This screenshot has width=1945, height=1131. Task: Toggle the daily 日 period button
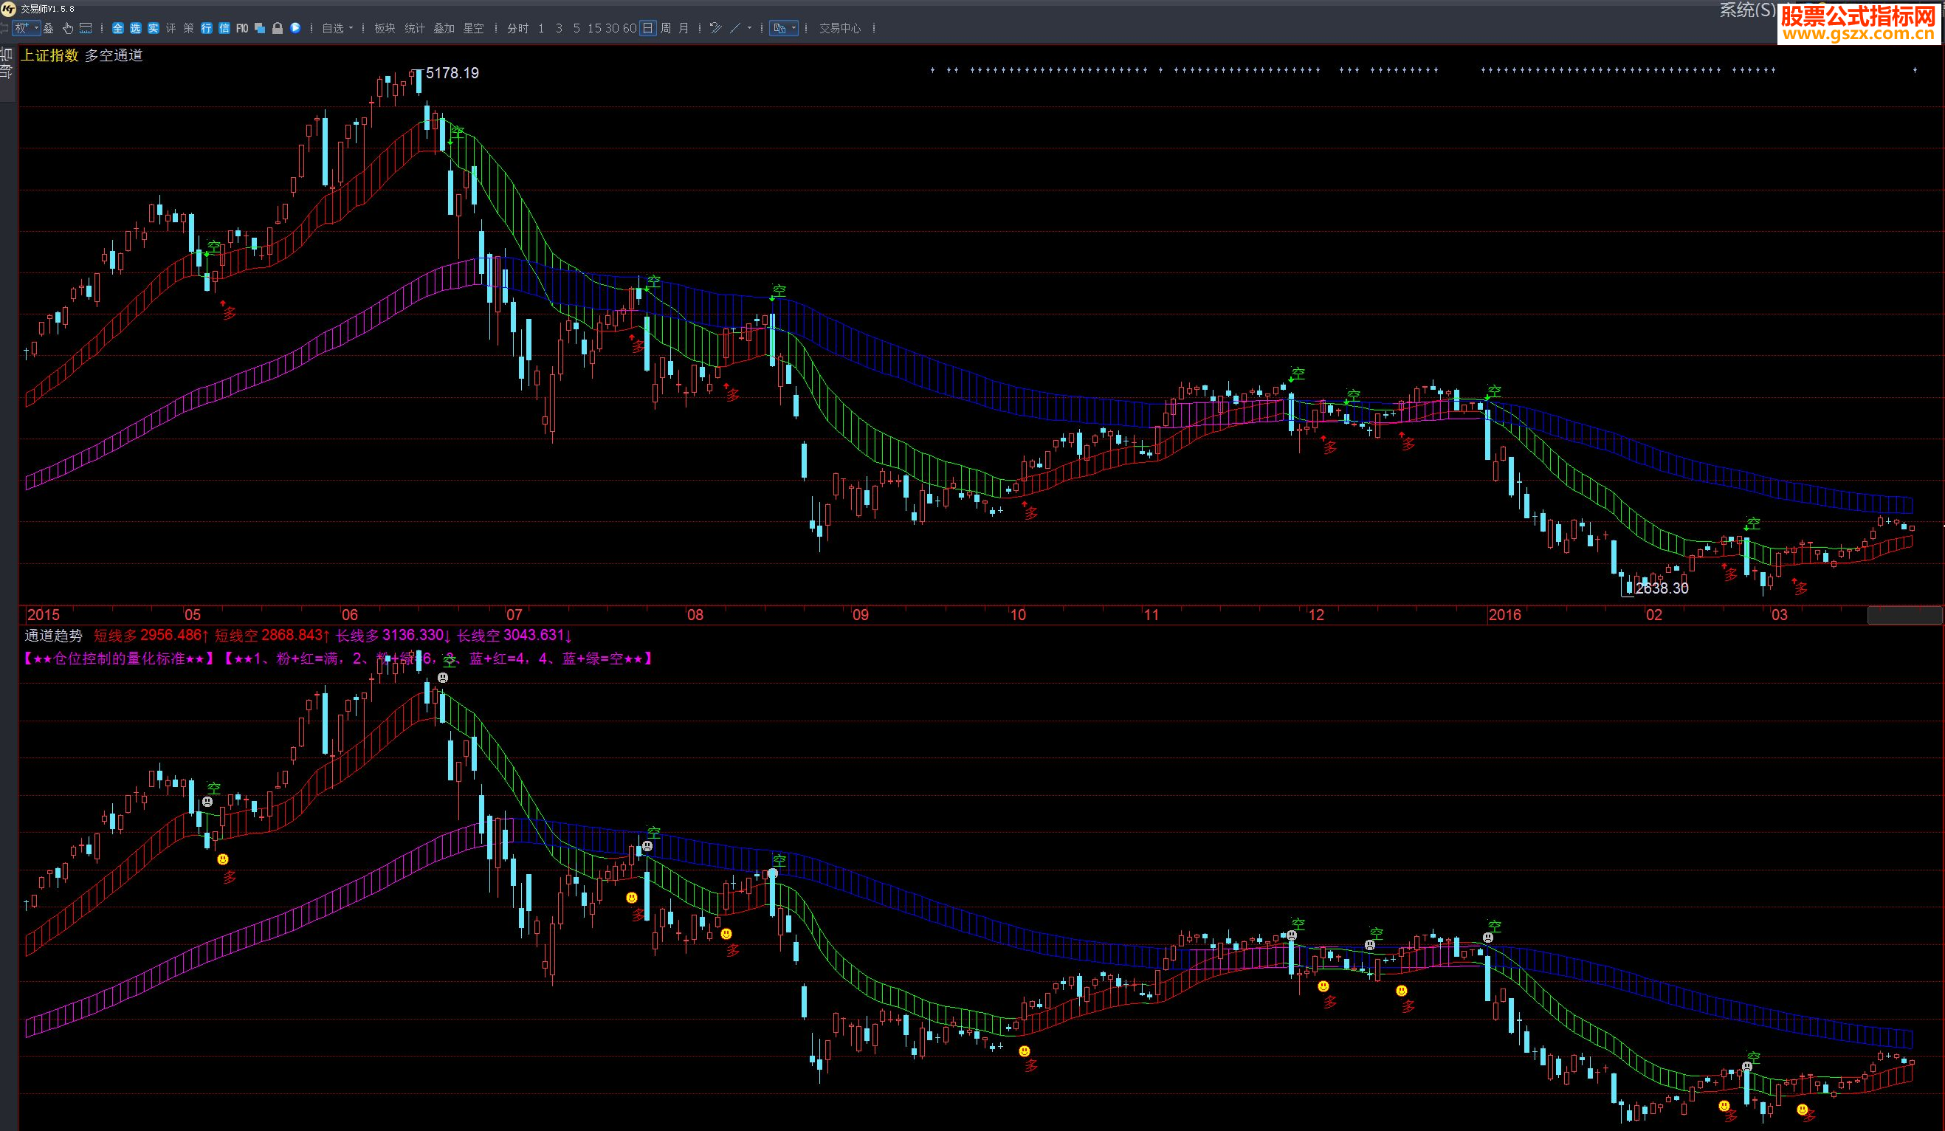tap(647, 29)
